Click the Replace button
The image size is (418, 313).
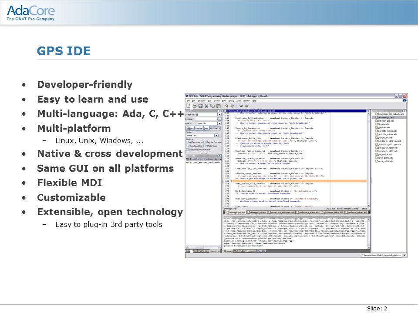199,128
